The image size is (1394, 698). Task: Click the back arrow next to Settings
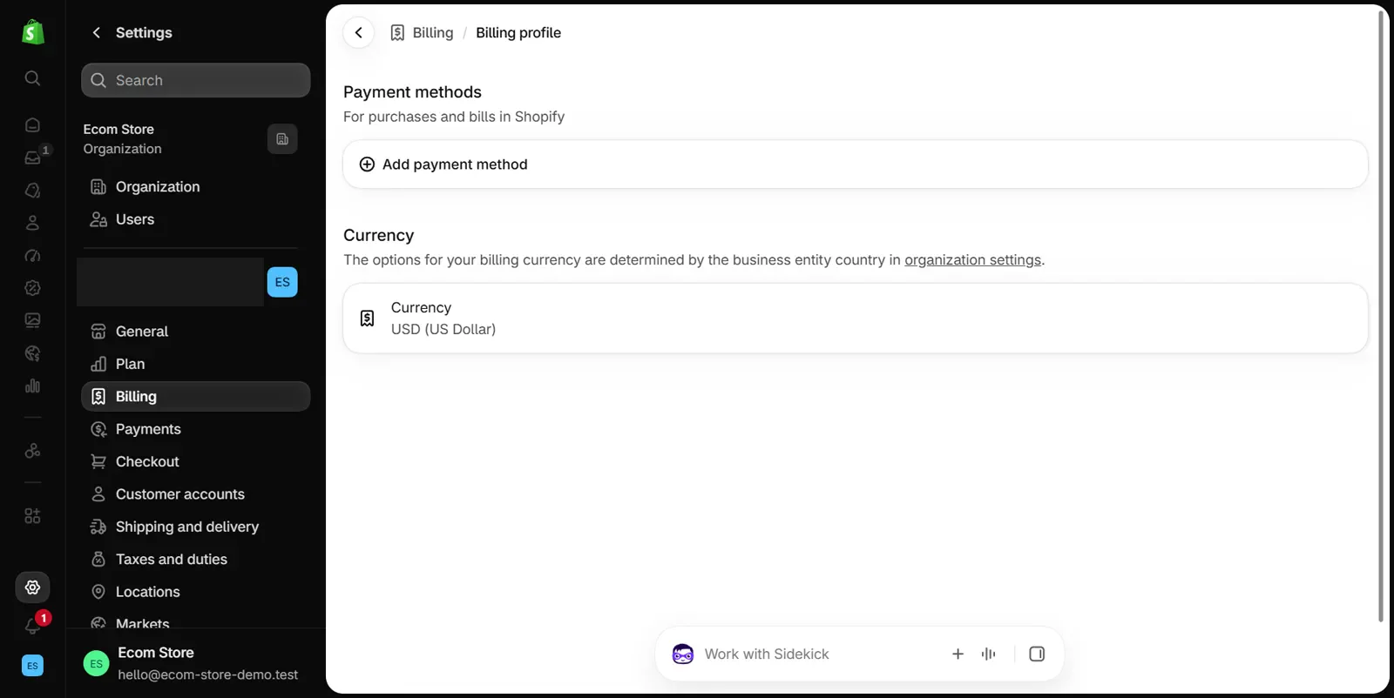point(97,32)
